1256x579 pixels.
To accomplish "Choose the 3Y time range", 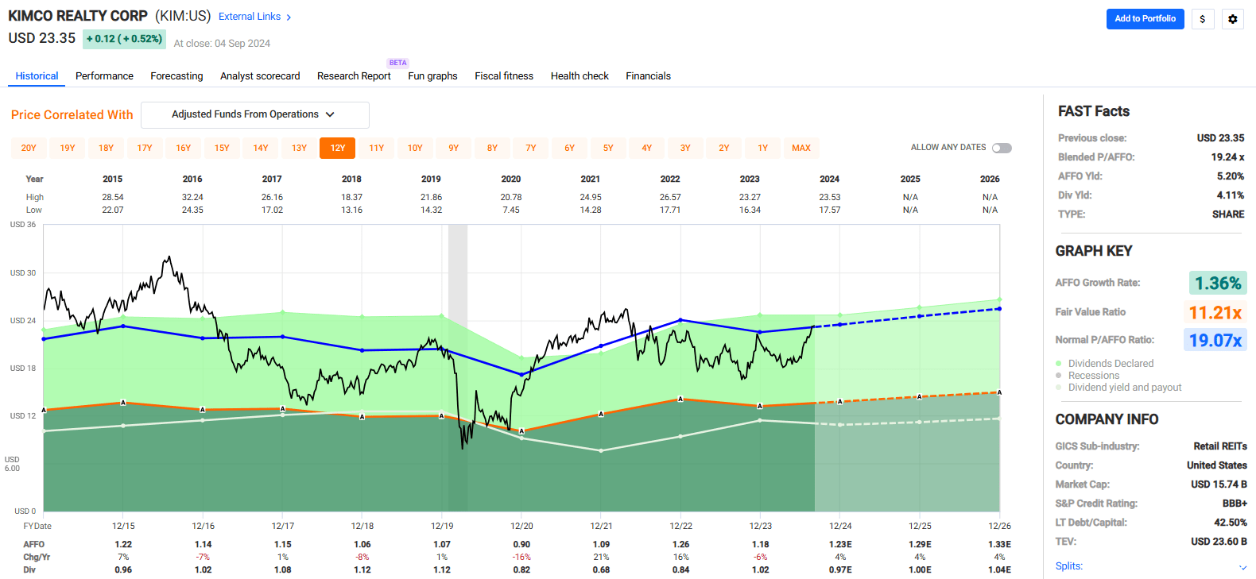I will (685, 148).
